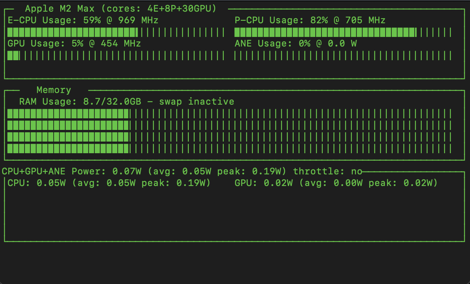Select the P-CPU Usage 82% readout
Image resolution: width=470 pixels, height=284 pixels.
310,20
